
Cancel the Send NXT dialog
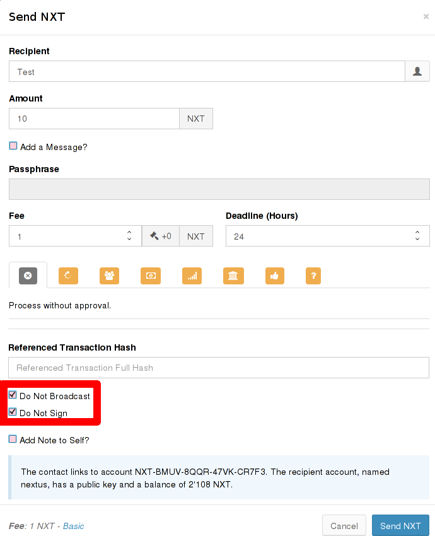click(x=344, y=526)
